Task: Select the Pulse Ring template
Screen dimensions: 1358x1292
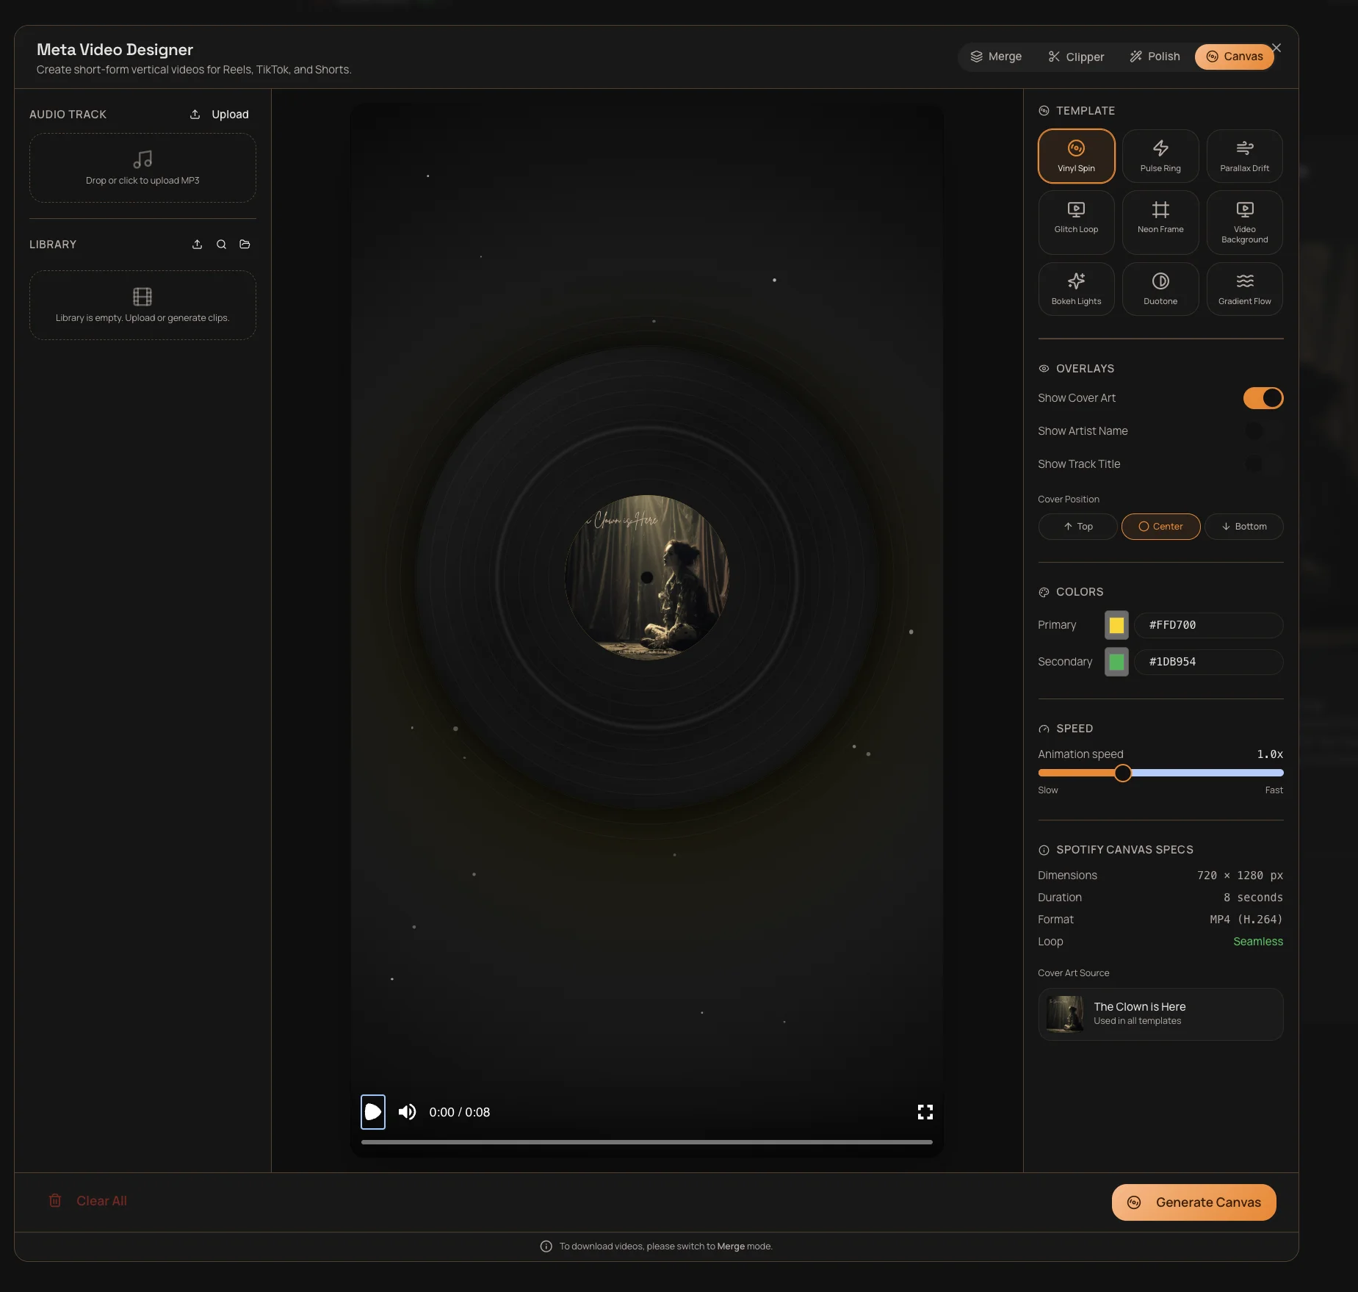Action: point(1160,156)
